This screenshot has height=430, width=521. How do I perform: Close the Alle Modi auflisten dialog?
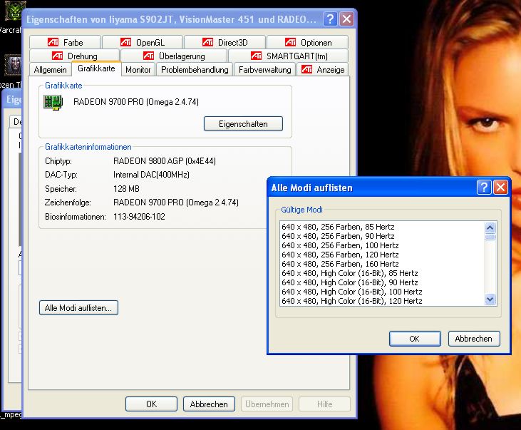pos(500,188)
